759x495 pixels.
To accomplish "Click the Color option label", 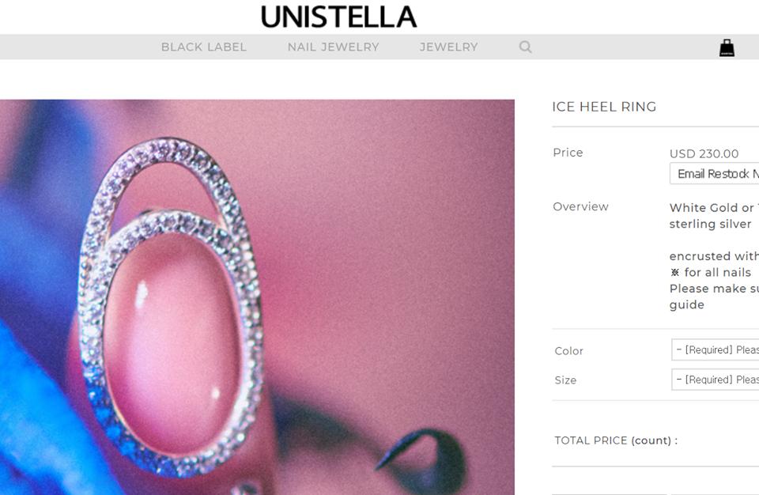I will click(568, 351).
